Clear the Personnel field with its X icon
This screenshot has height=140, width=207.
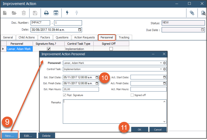[165, 63]
